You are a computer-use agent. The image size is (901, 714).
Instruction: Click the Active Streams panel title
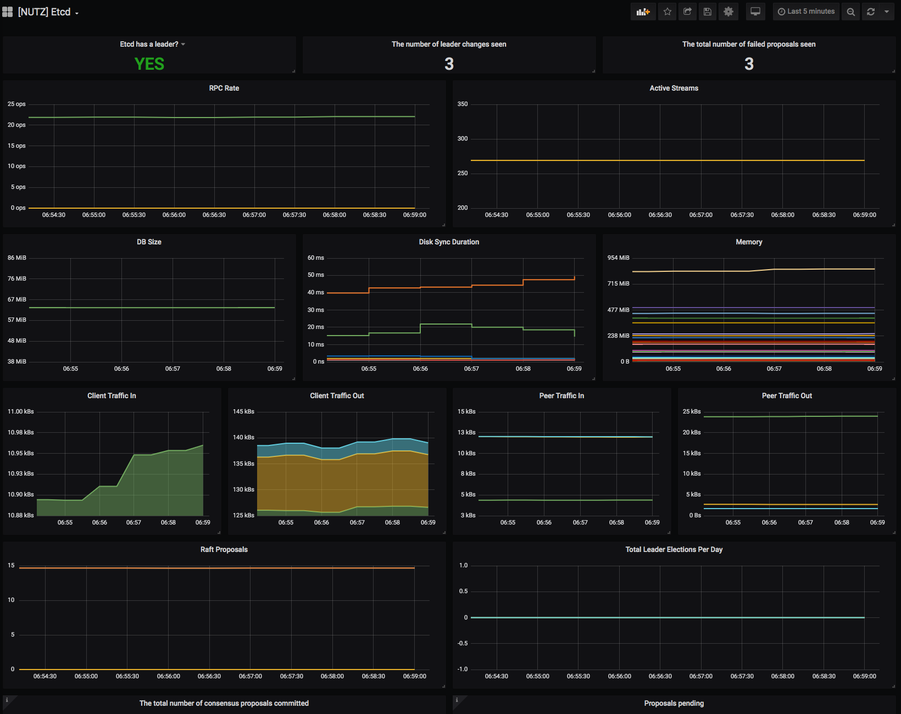674,88
